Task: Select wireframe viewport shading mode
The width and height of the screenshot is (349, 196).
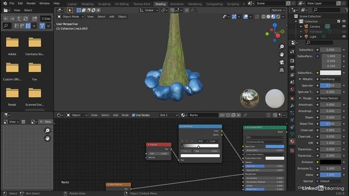Action: [263, 17]
